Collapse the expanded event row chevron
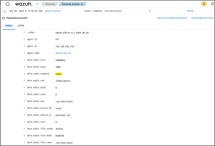The image size is (215, 146). coord(4,11)
